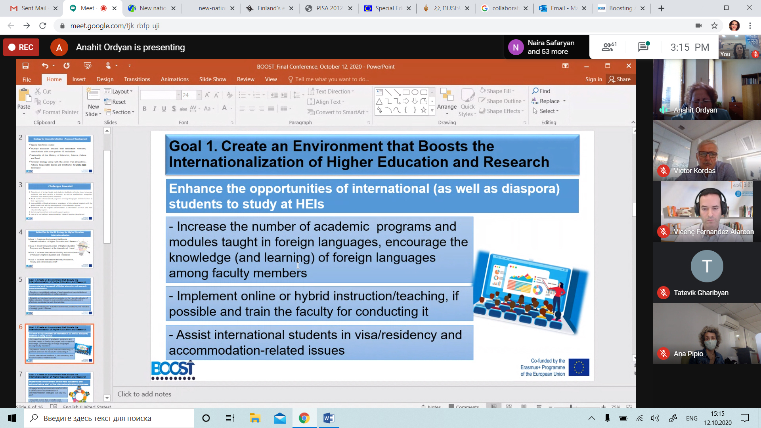Click the Share button
Image resolution: width=761 pixels, height=428 pixels.
[x=620, y=79]
